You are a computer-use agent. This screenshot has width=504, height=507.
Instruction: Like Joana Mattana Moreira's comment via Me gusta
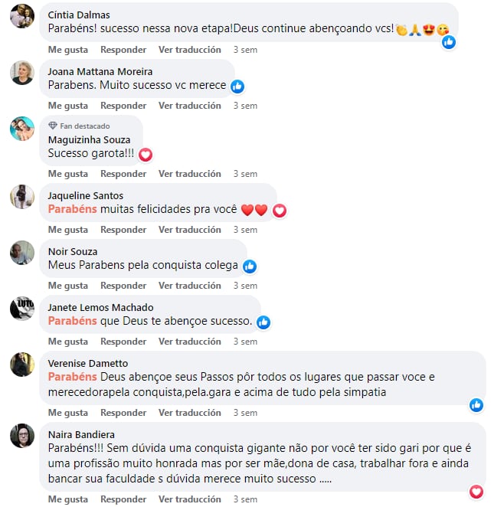click(x=68, y=106)
